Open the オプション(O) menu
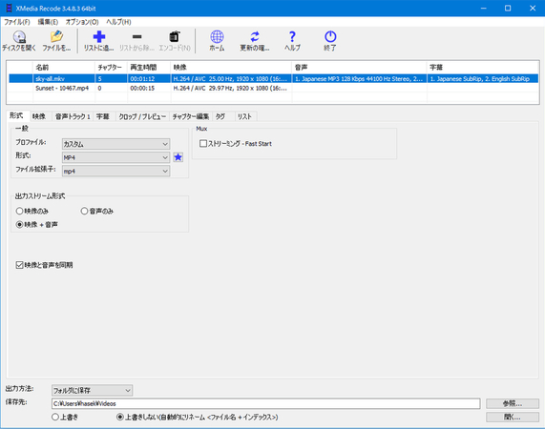The image size is (545, 429). pos(82,22)
